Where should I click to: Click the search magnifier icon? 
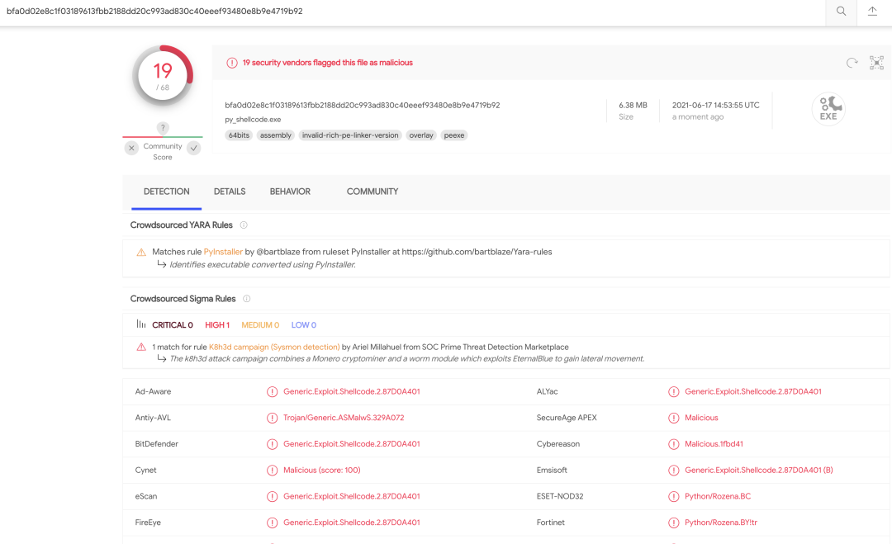(x=841, y=12)
